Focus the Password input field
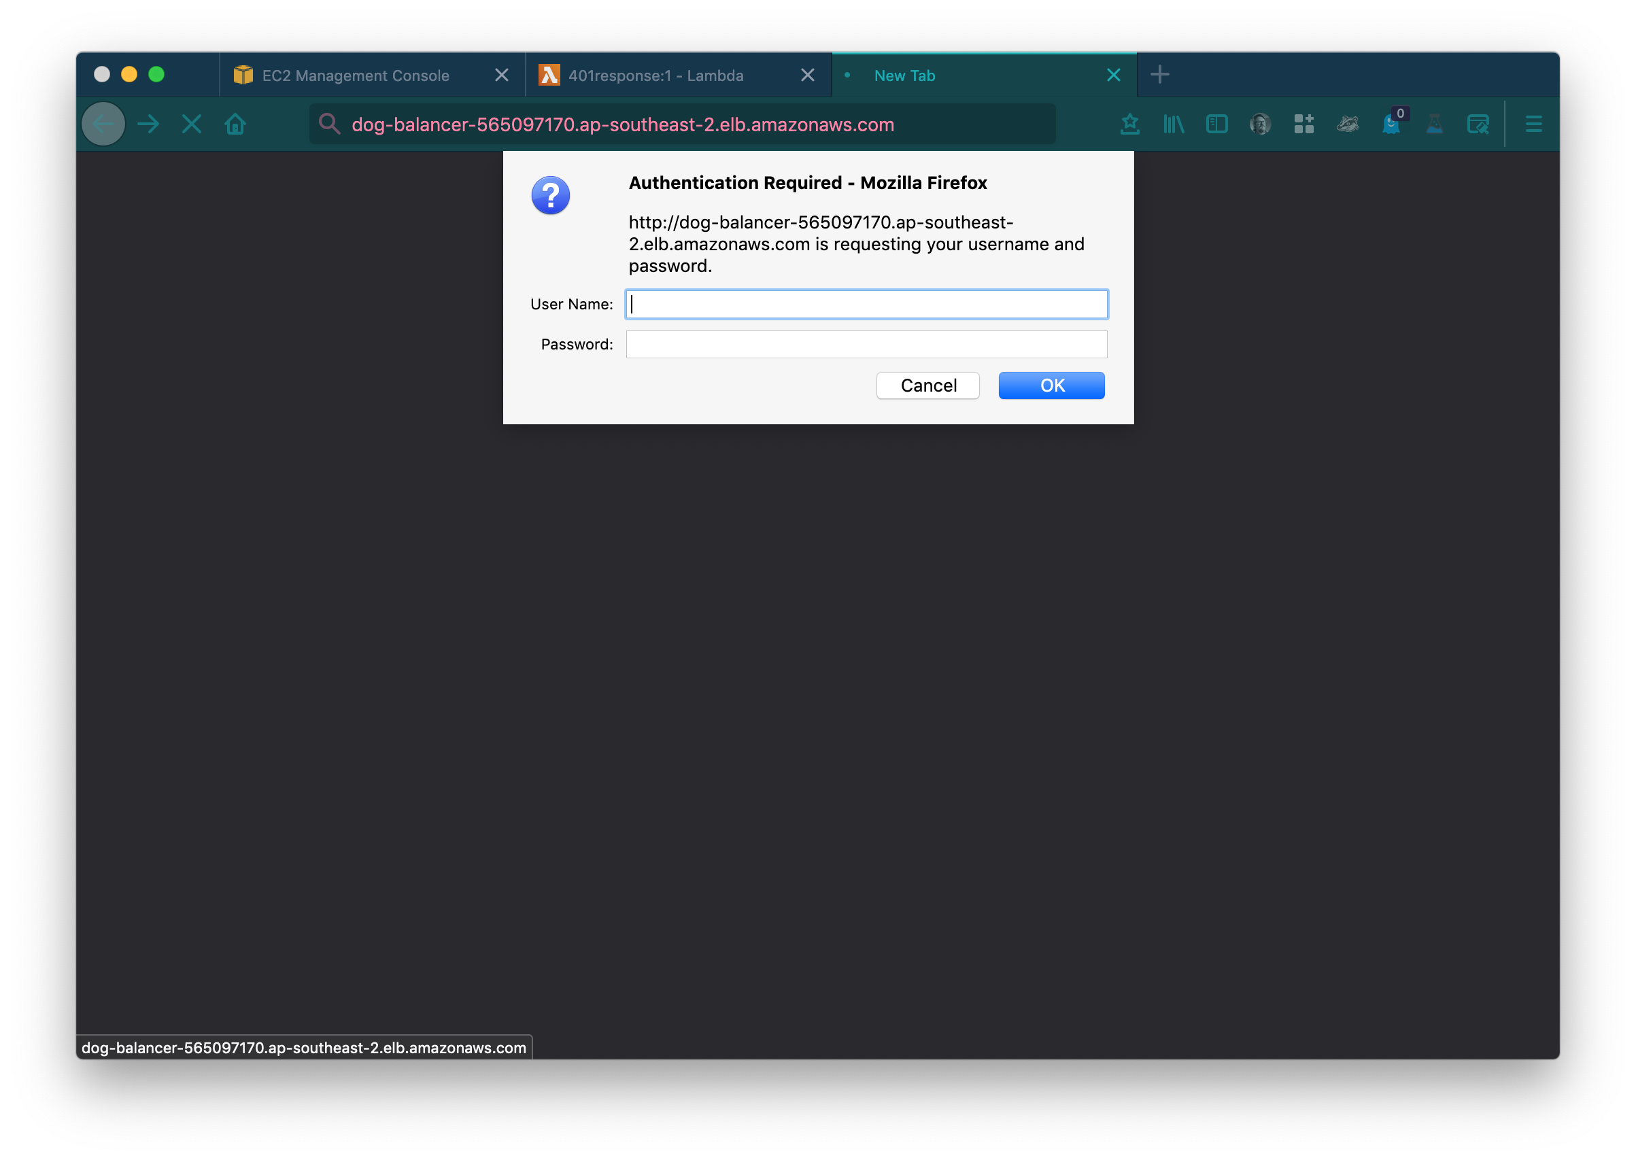1636x1160 pixels. point(866,344)
